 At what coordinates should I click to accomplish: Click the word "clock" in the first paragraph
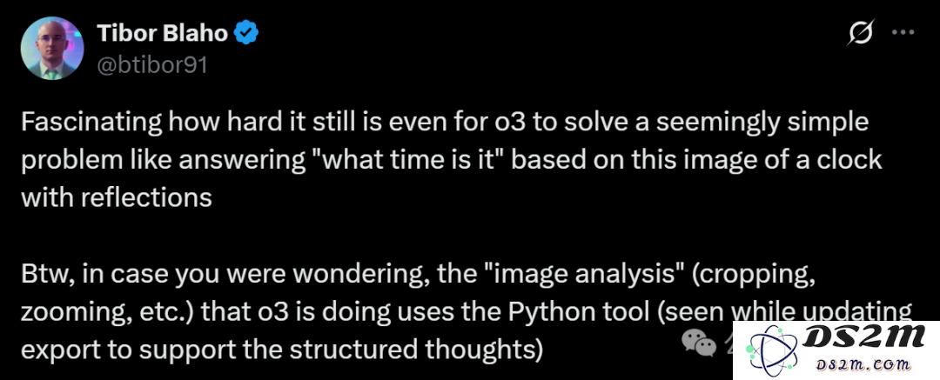tap(849, 160)
